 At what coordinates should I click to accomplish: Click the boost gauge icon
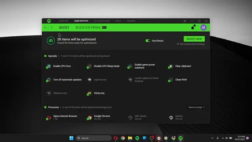51,41
